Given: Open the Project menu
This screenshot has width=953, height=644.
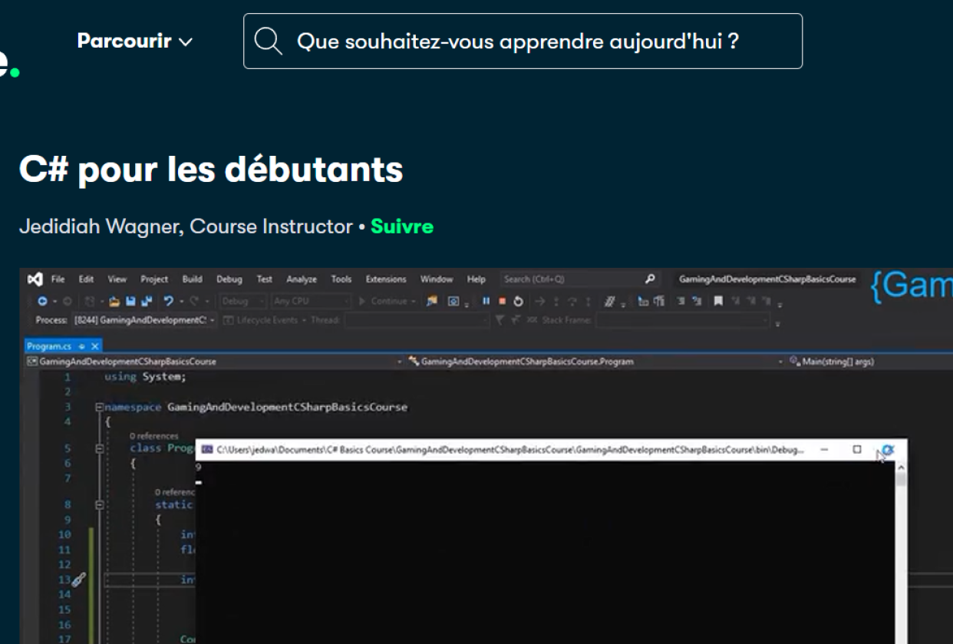Looking at the screenshot, I should (x=154, y=279).
